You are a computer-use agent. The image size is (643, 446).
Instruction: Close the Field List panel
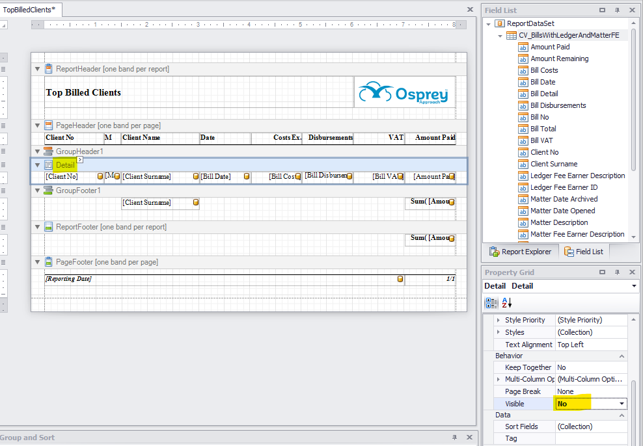tap(632, 10)
